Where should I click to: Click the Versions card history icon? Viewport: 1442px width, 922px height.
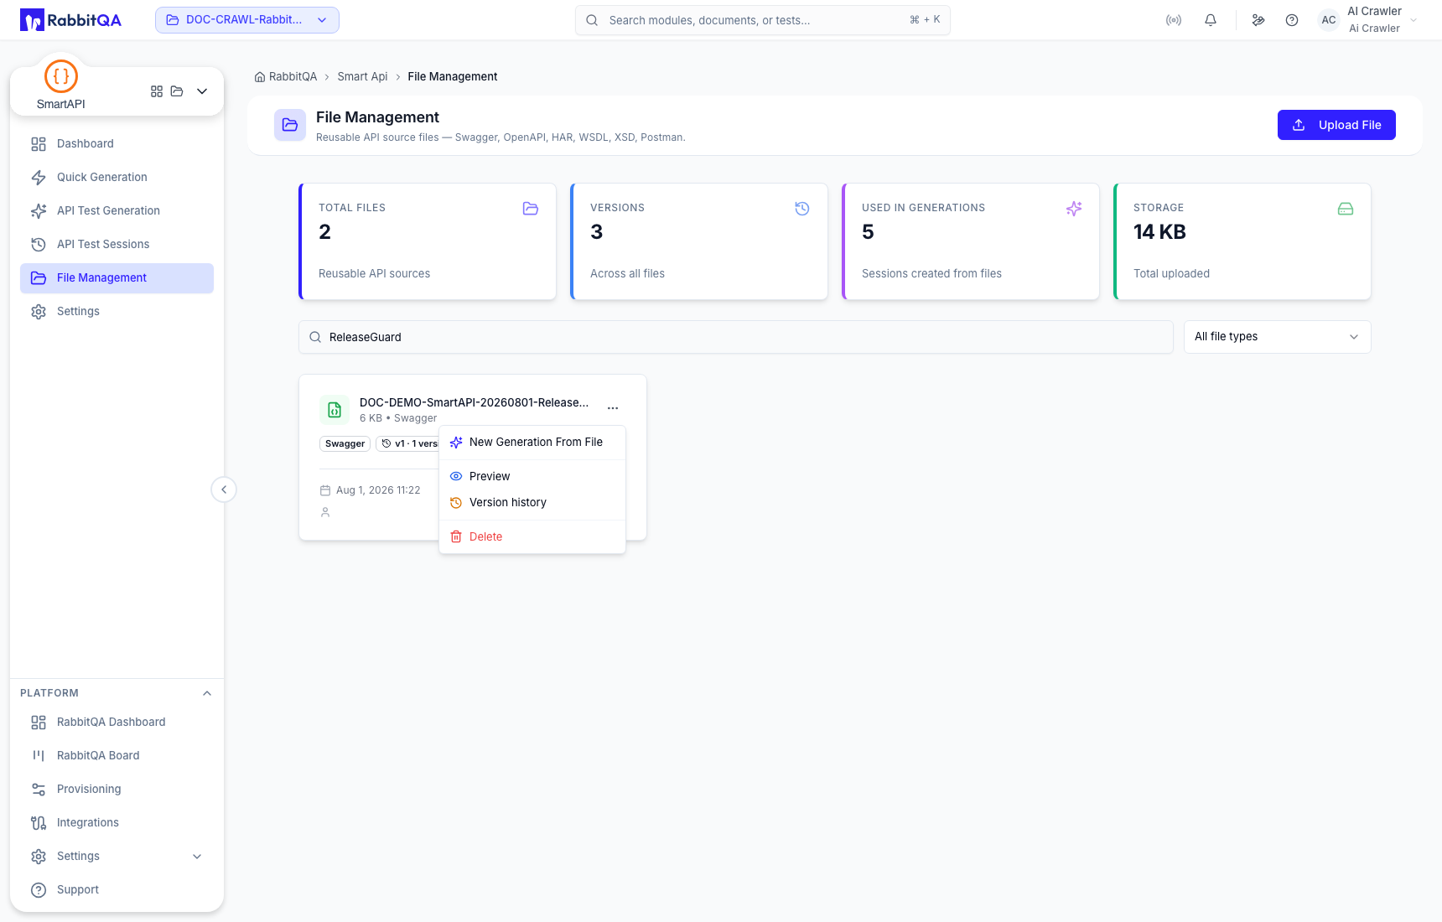coord(802,209)
